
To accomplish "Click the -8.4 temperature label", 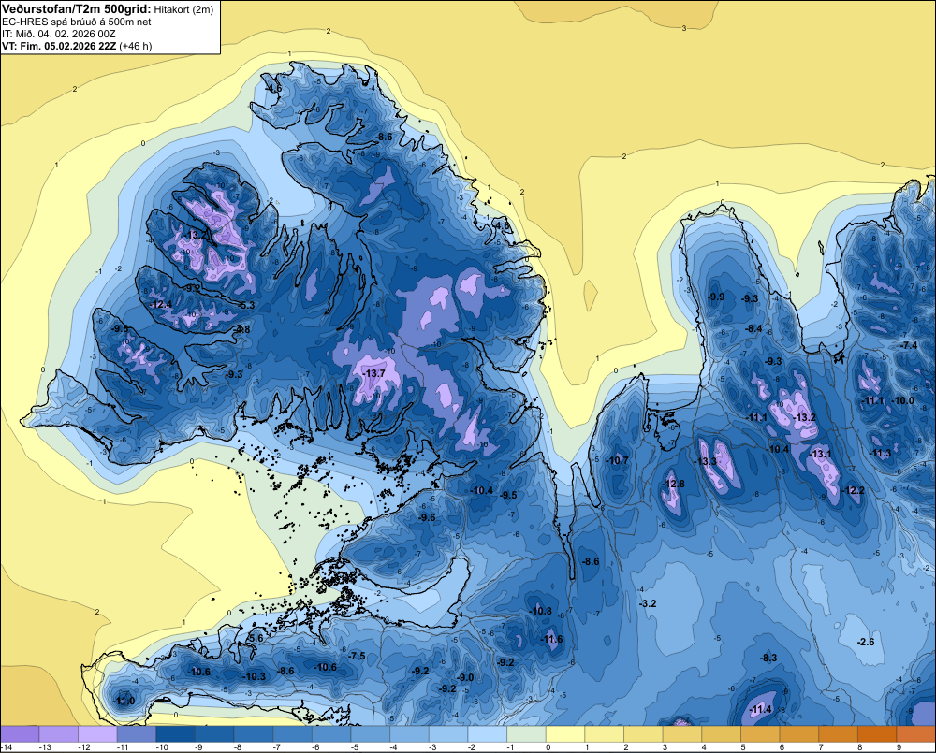I will click(x=753, y=328).
